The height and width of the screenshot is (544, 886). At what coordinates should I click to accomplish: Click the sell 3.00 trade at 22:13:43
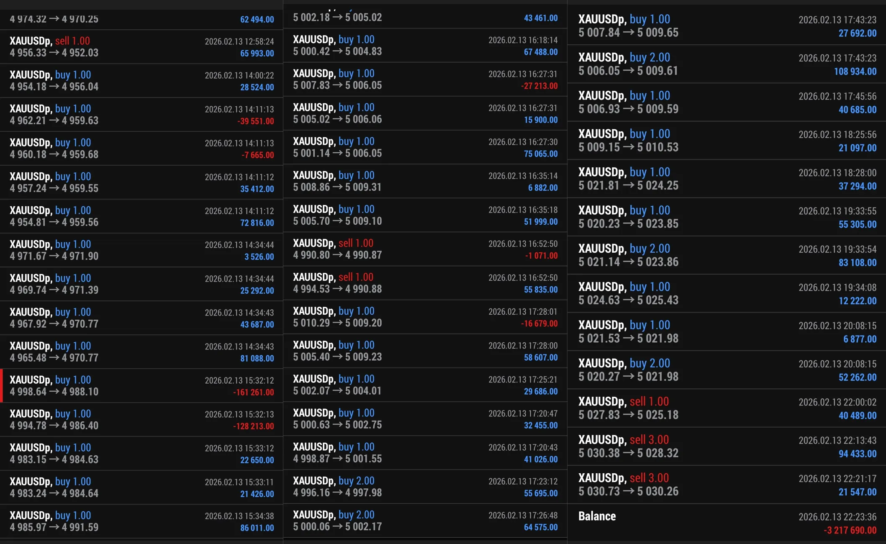coord(727,446)
